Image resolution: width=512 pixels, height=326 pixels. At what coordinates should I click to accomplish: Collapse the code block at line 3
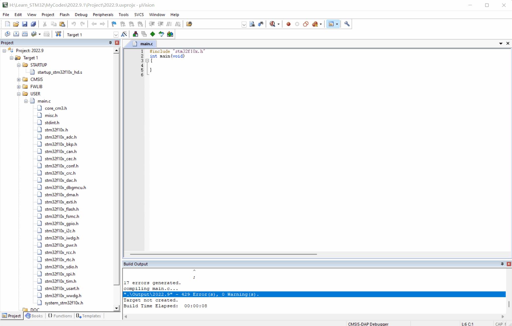(147, 61)
